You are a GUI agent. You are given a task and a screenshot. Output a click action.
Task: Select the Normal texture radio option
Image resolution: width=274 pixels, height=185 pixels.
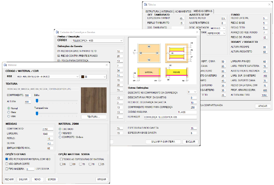[x=9, y=108]
